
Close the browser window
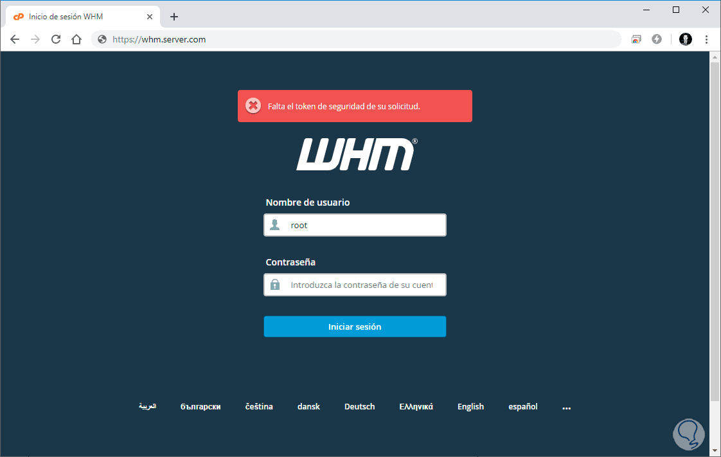click(706, 10)
